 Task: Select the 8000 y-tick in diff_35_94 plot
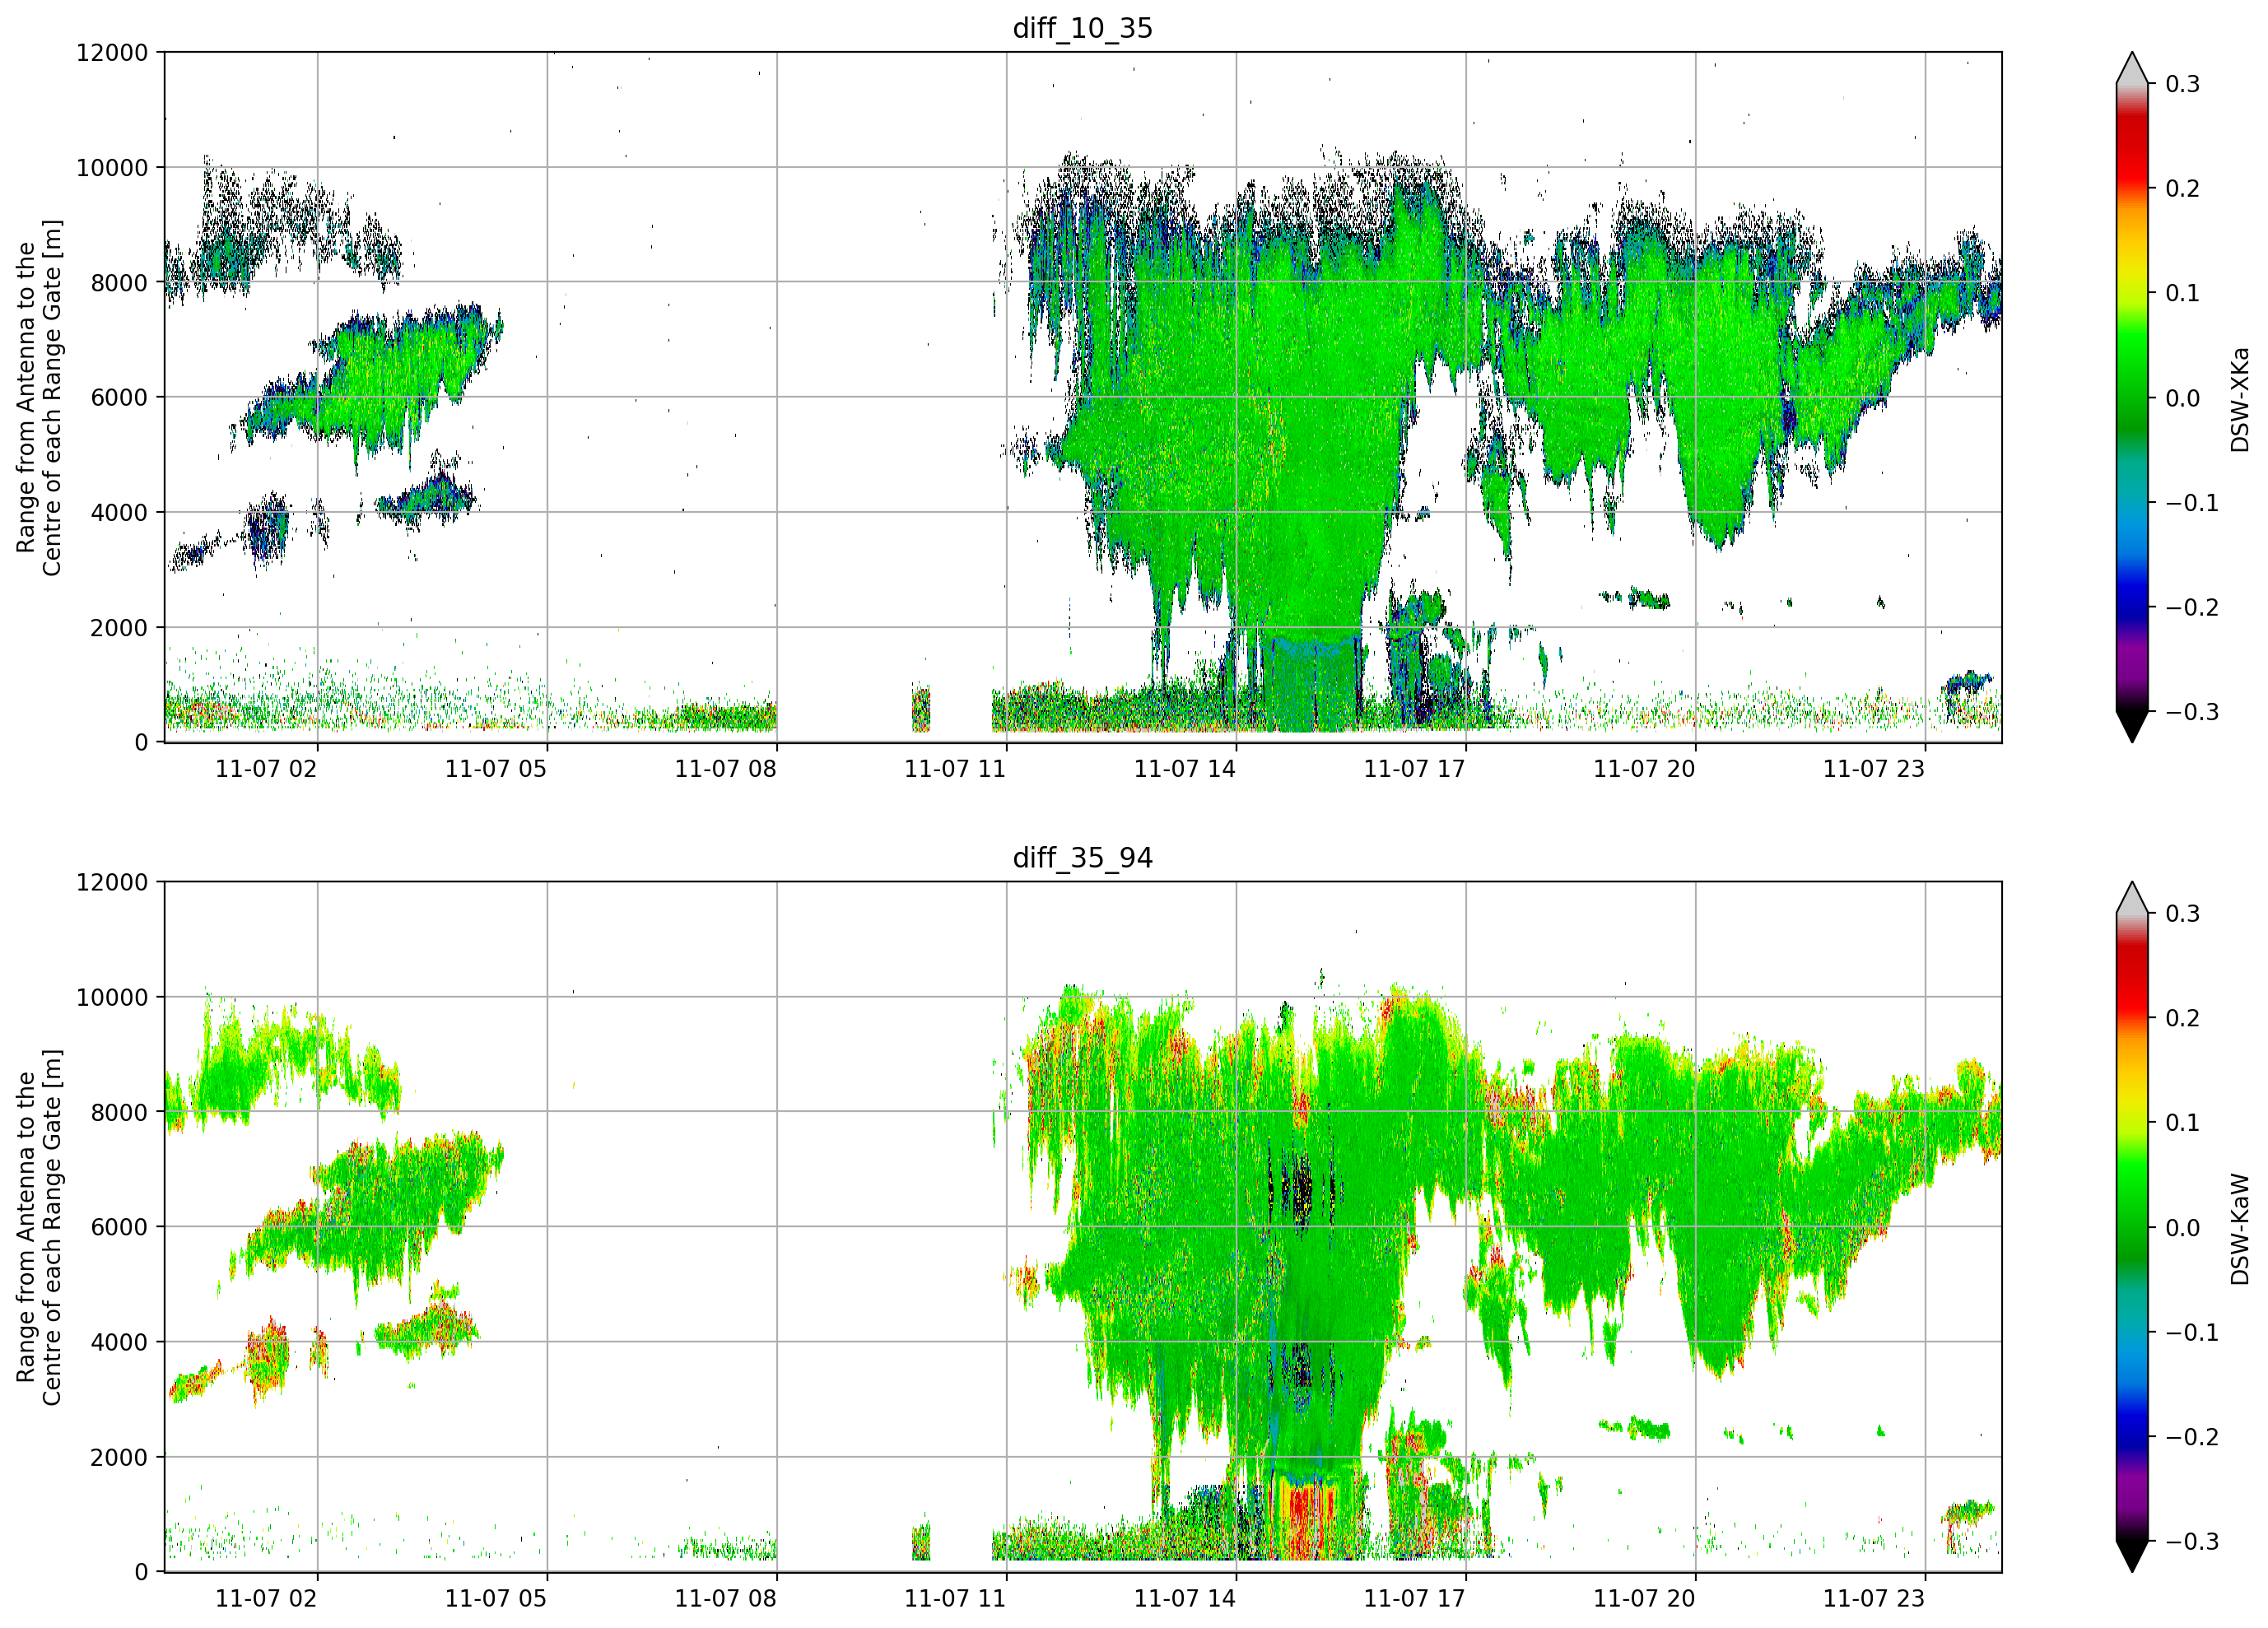pyautogui.click(x=119, y=1113)
